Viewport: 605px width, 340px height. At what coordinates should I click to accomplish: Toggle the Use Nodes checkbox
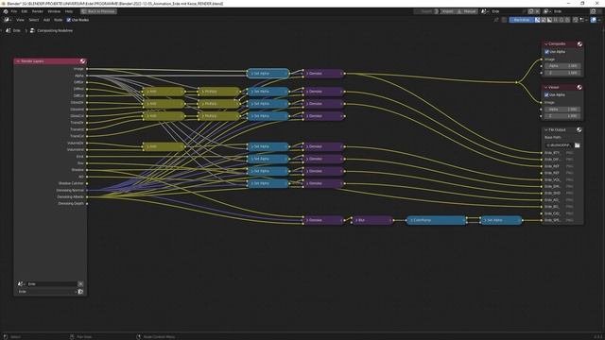pyautogui.click(x=69, y=20)
